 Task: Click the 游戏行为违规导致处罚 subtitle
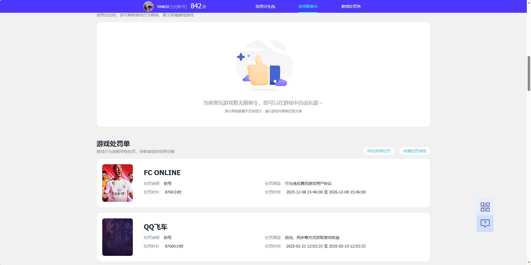click(x=135, y=152)
